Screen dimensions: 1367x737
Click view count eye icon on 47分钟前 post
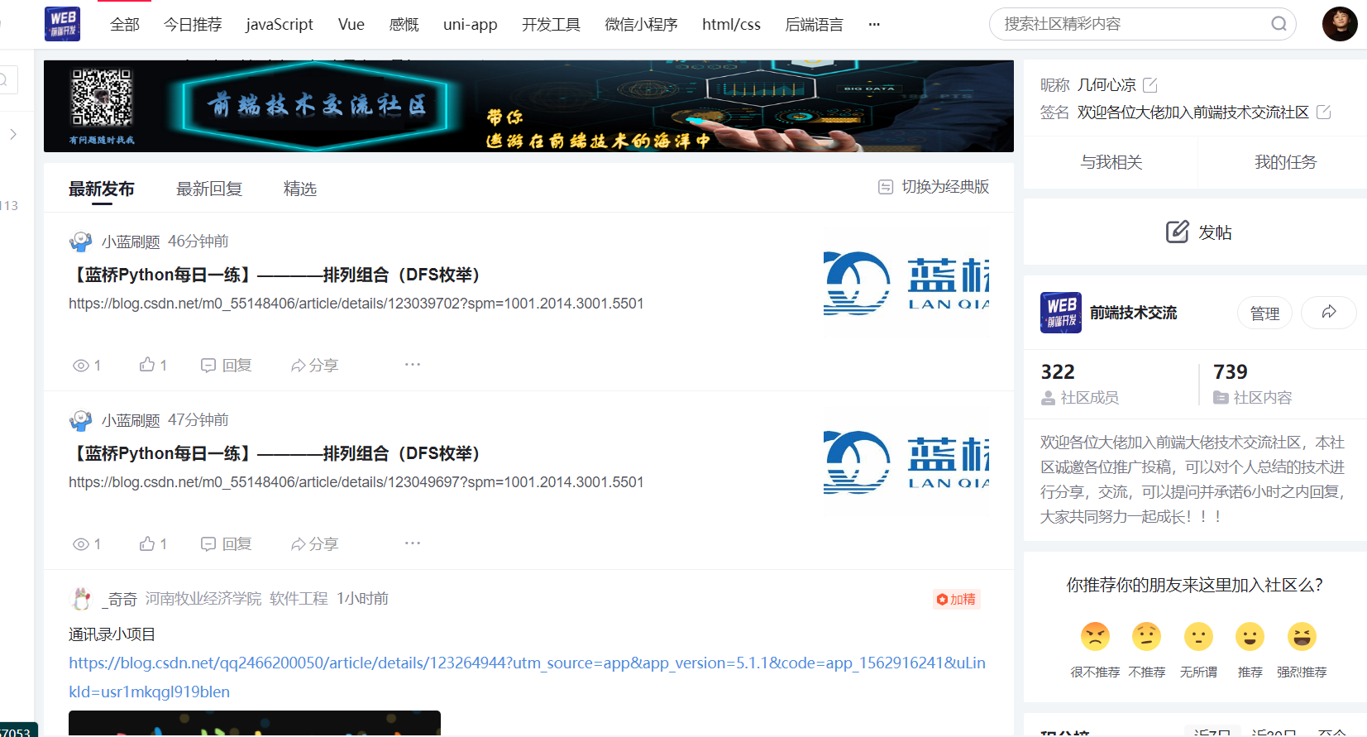pos(81,543)
